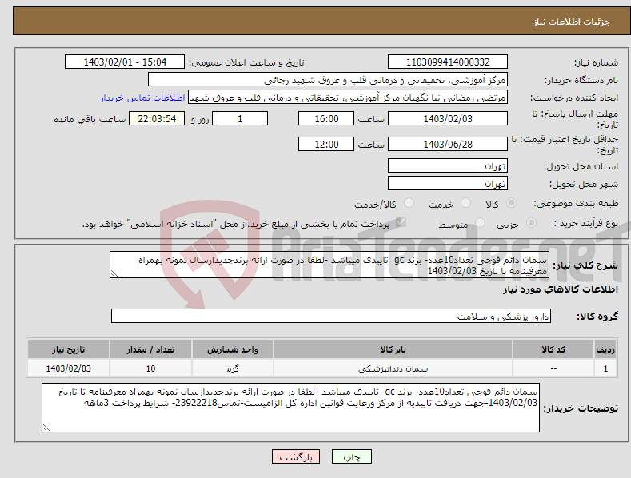Select the جزیی purchase type radio
Image resolution: width=631 pixels, height=478 pixels.
pos(531,222)
